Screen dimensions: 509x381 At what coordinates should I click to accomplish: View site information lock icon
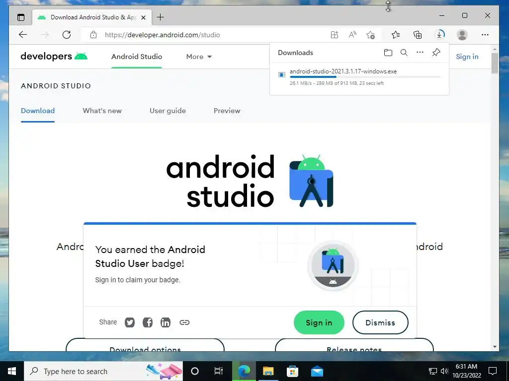coord(93,35)
